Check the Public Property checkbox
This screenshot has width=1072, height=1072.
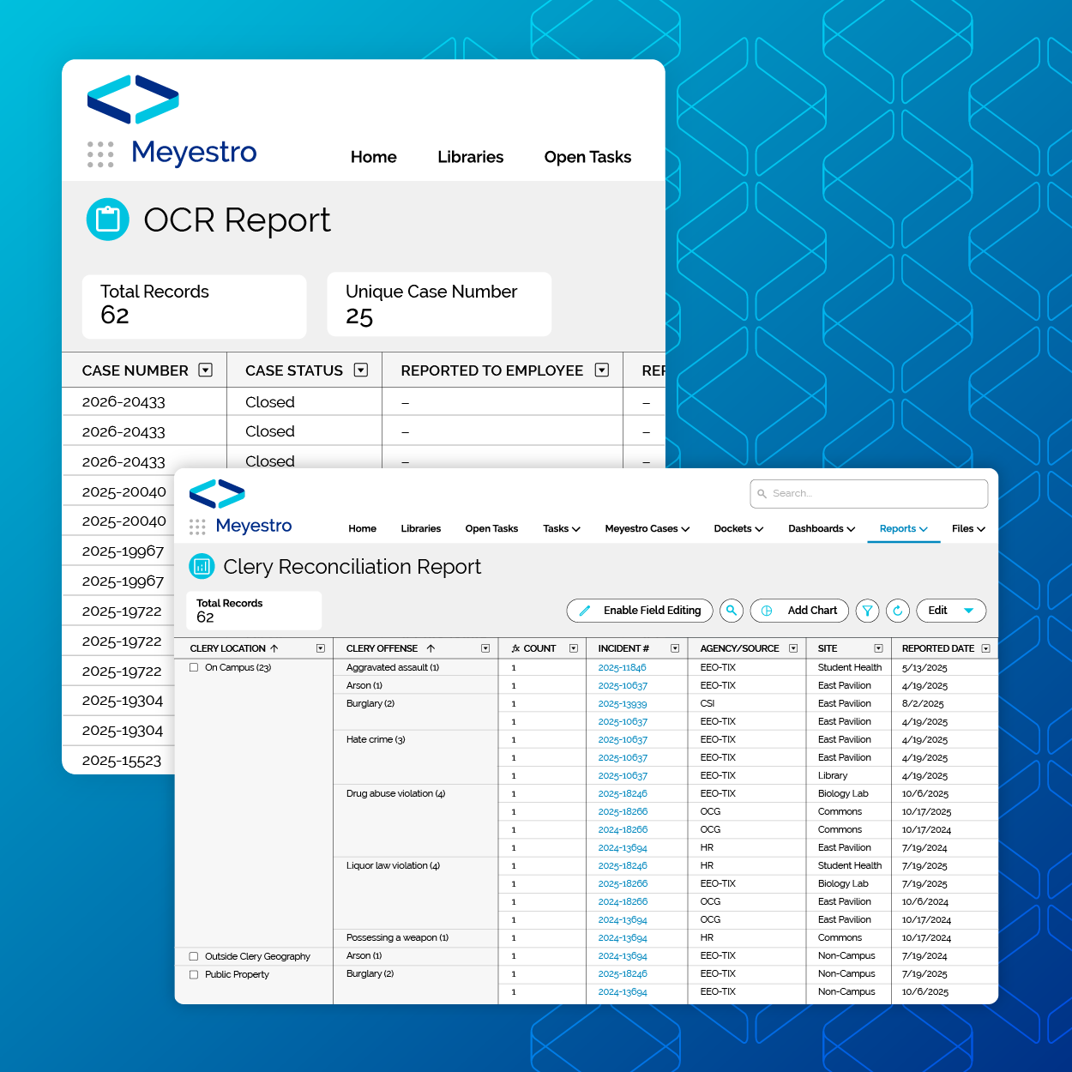click(x=194, y=974)
